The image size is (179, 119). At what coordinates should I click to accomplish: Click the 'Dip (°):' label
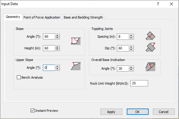tap(110, 48)
